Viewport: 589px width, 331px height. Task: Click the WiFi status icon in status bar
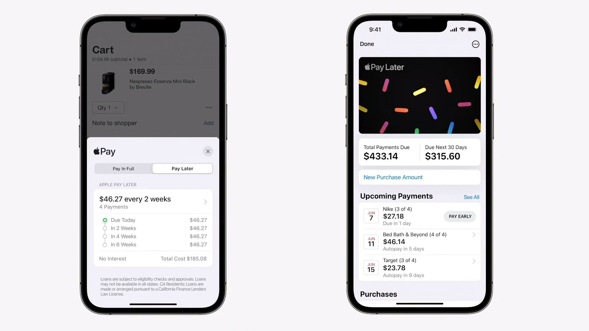pyautogui.click(x=462, y=29)
